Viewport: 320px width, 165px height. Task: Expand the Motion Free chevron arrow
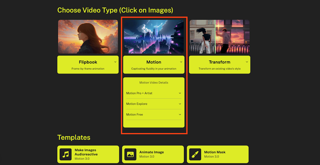tap(180, 115)
